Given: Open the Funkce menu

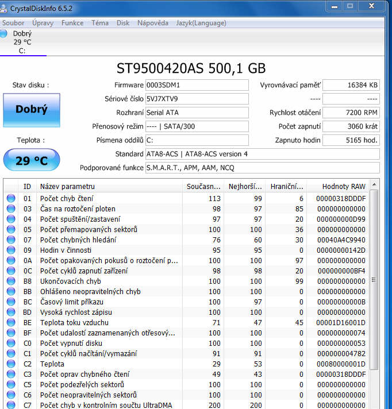Looking at the screenshot, I should tap(72, 23).
